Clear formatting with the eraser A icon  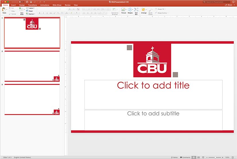78,9
